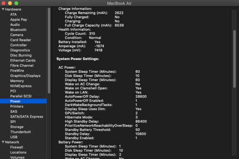Select SAS in the hardware list
This screenshot has width=239, height=159.
(14, 111)
